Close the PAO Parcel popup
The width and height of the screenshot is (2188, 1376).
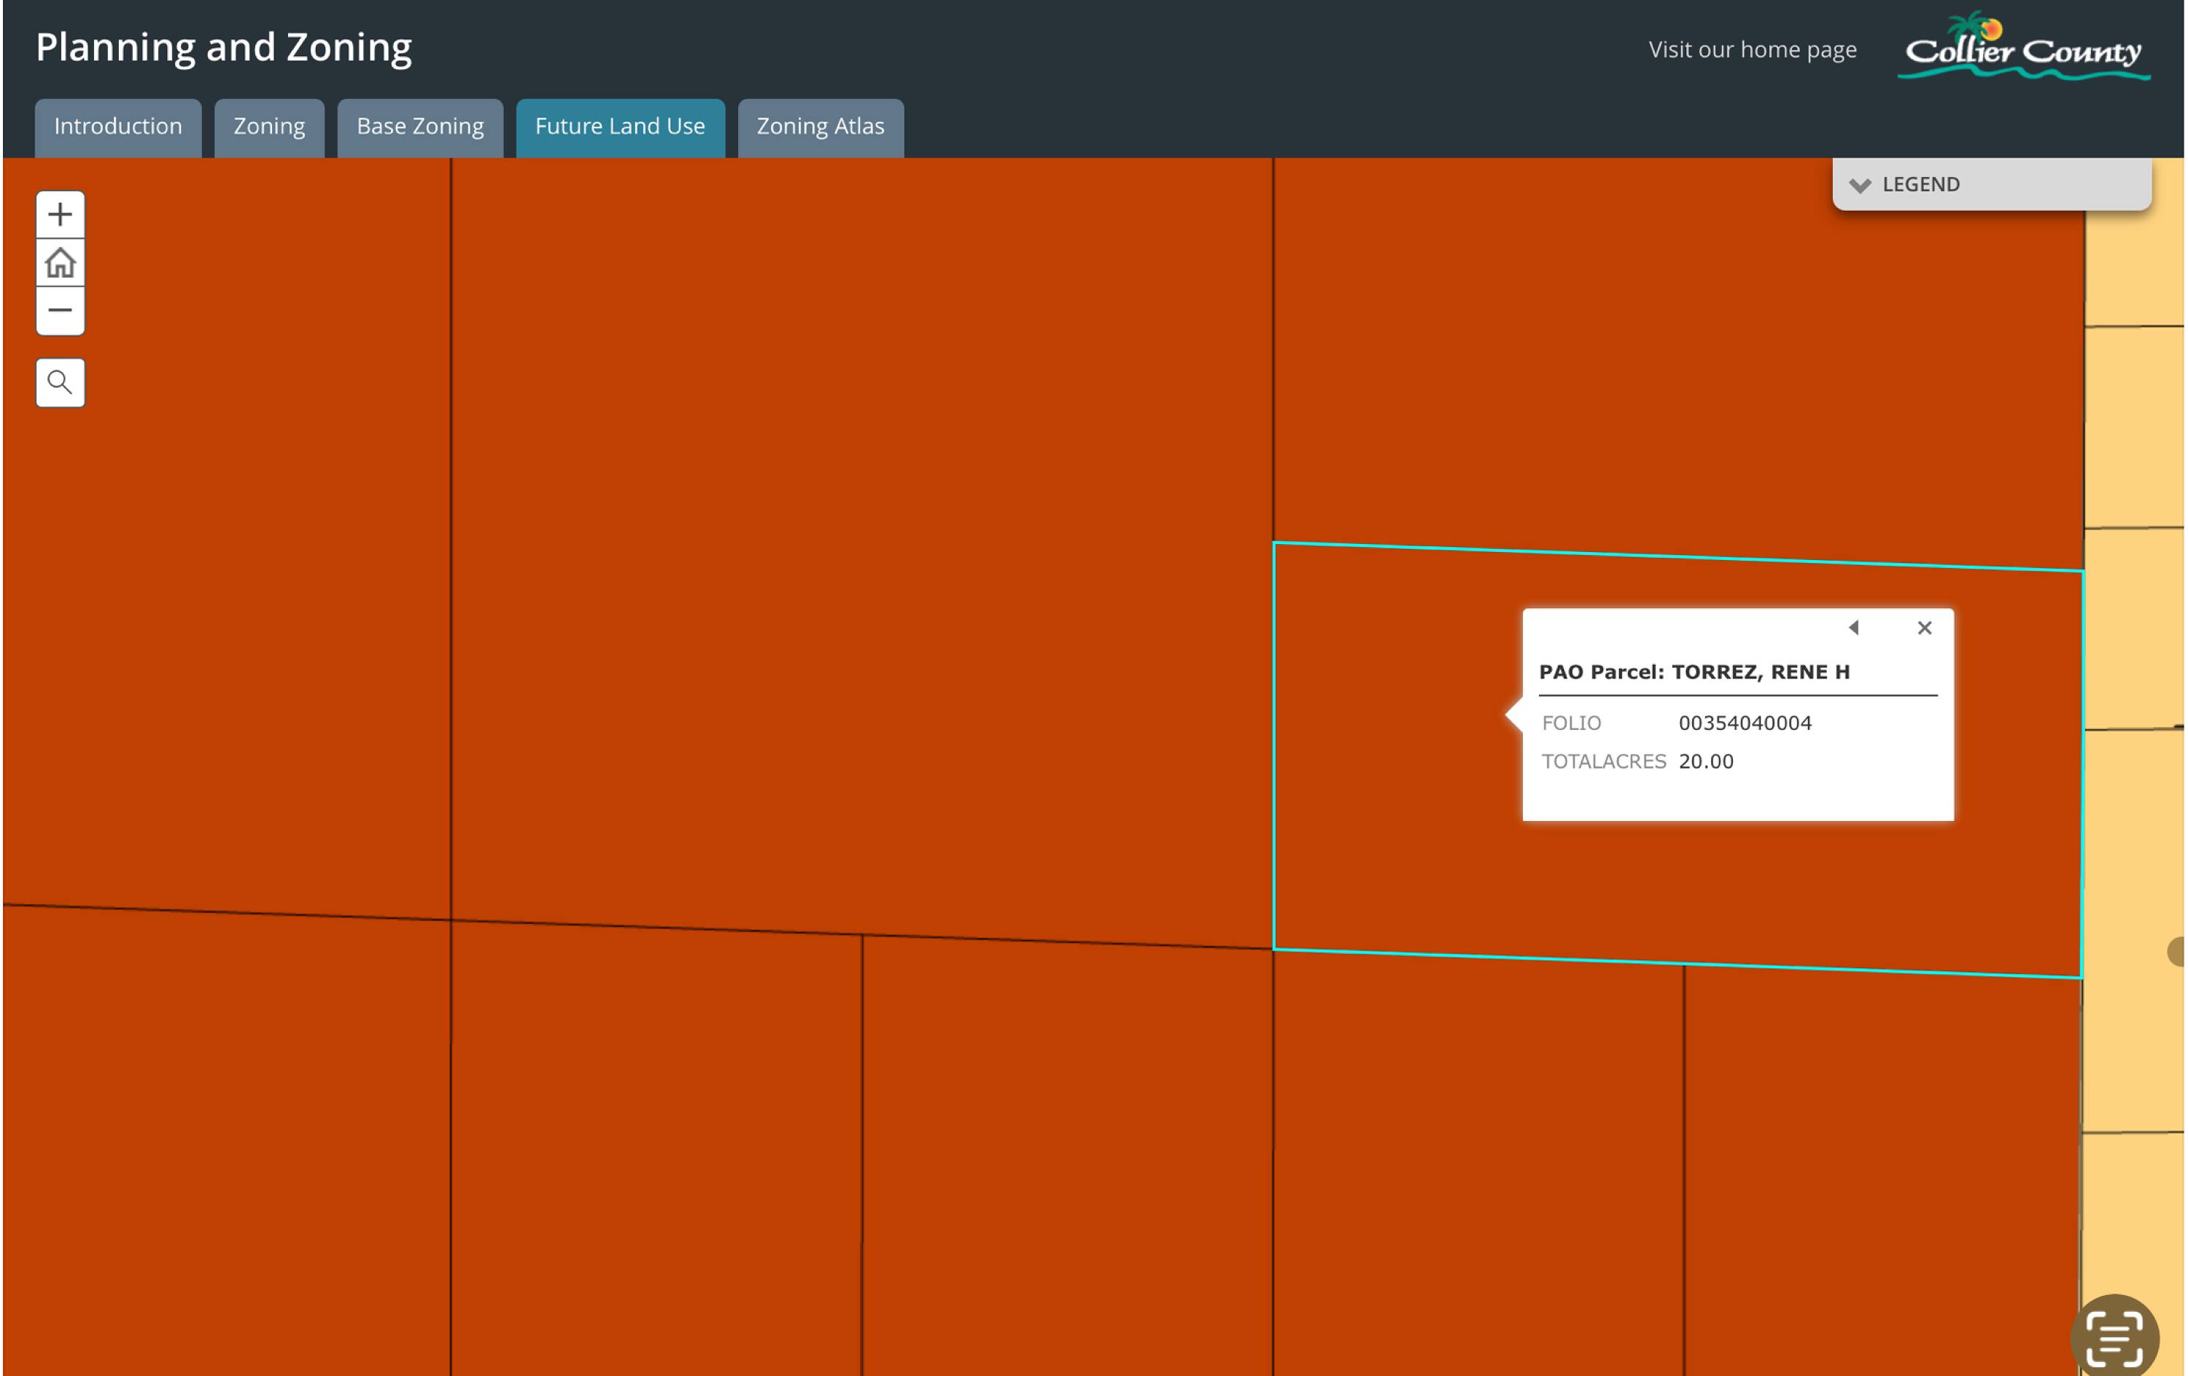(x=1923, y=628)
